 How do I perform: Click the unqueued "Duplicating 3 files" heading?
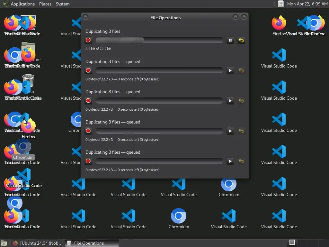[x=102, y=31]
